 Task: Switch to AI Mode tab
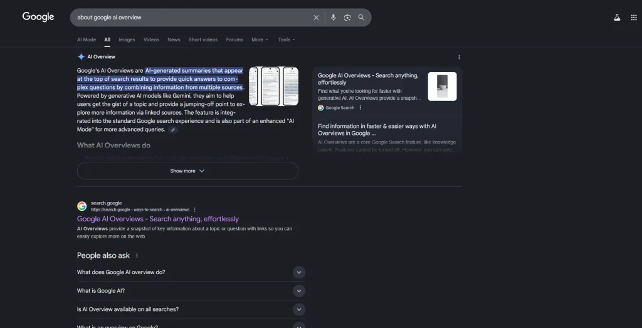pos(87,40)
